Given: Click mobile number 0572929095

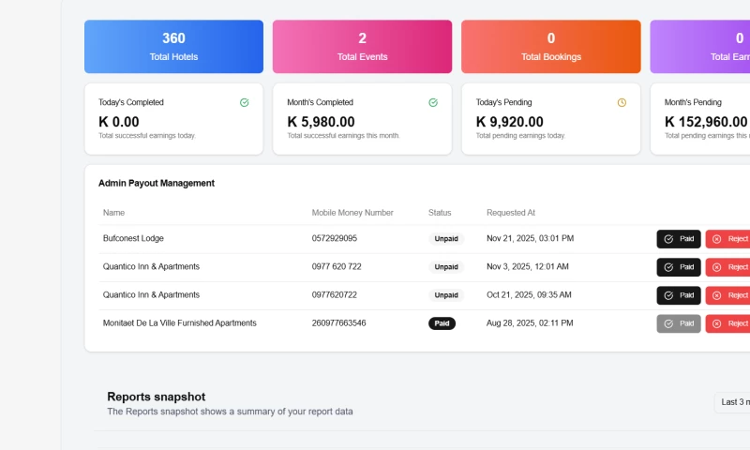Looking at the screenshot, I should click(335, 238).
